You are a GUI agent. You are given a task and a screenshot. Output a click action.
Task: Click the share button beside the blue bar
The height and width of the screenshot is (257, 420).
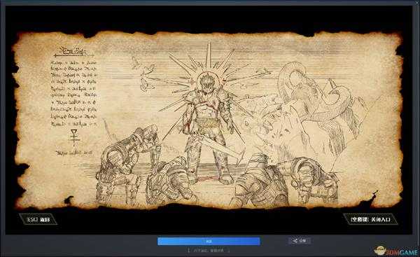(x=300, y=240)
